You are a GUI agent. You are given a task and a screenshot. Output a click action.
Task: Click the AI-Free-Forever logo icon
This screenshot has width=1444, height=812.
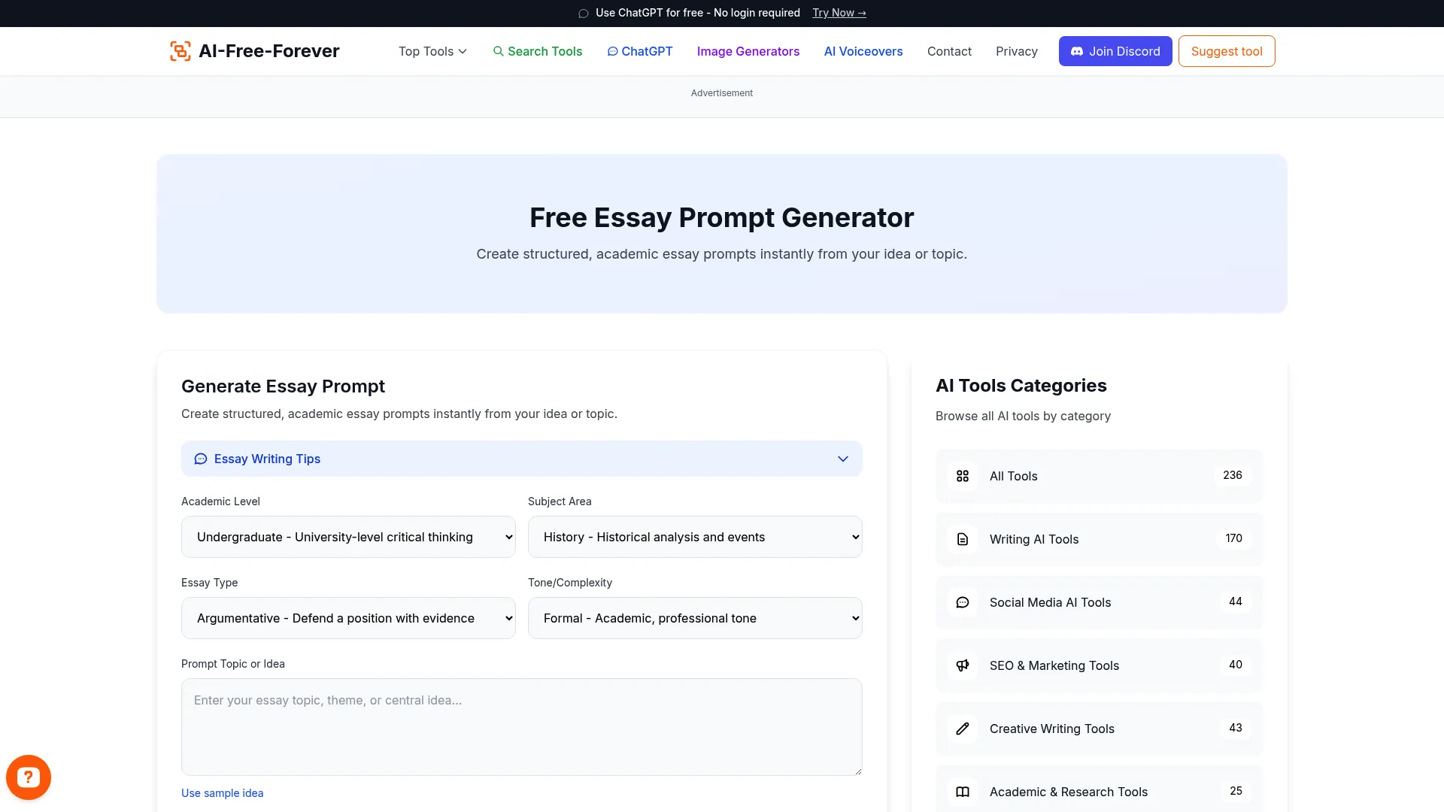click(x=180, y=50)
